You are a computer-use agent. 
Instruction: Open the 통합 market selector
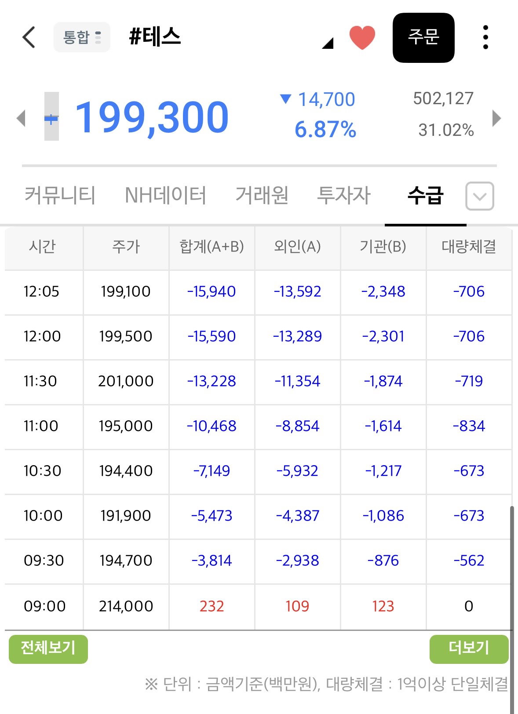[x=82, y=37]
